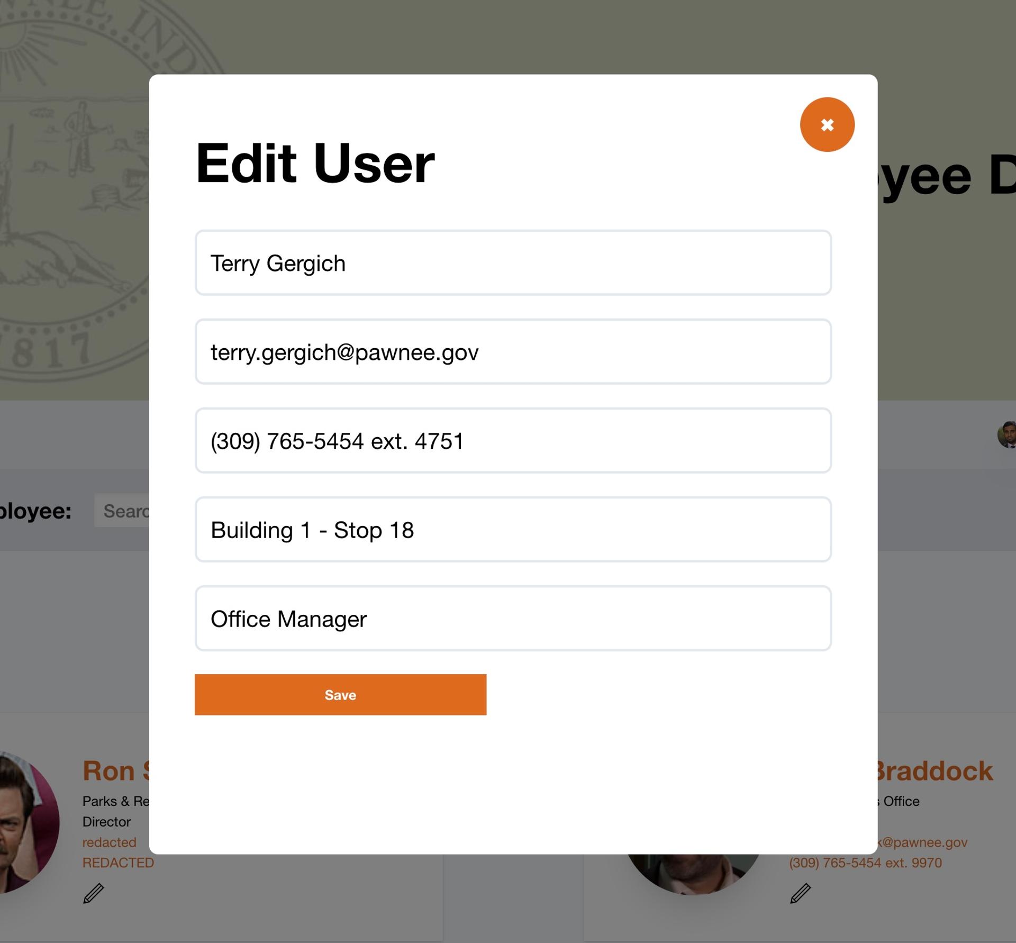Save the user changes
1016x943 pixels.
click(340, 694)
